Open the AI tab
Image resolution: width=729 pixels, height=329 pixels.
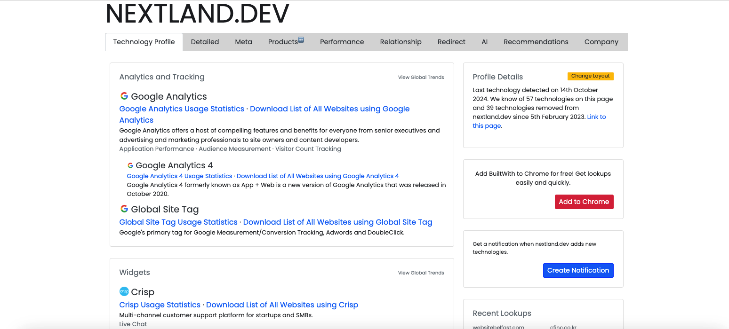point(484,42)
